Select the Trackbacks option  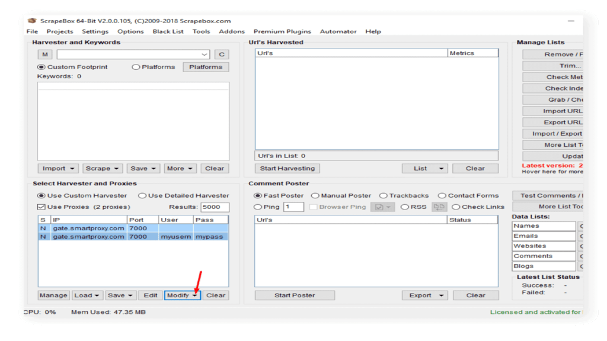point(404,195)
